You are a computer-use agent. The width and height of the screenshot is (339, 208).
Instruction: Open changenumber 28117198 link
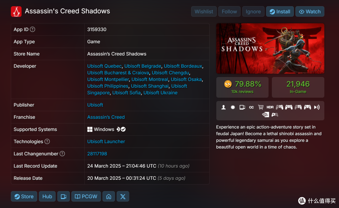[x=97, y=153]
